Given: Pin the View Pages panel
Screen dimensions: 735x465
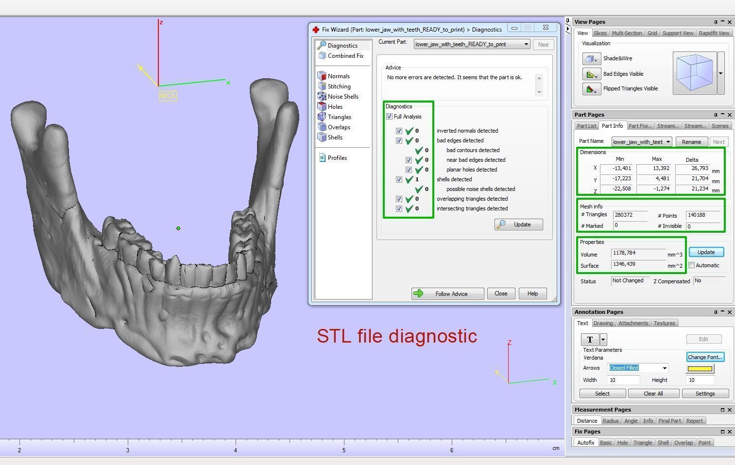Looking at the screenshot, I should click(716, 22).
